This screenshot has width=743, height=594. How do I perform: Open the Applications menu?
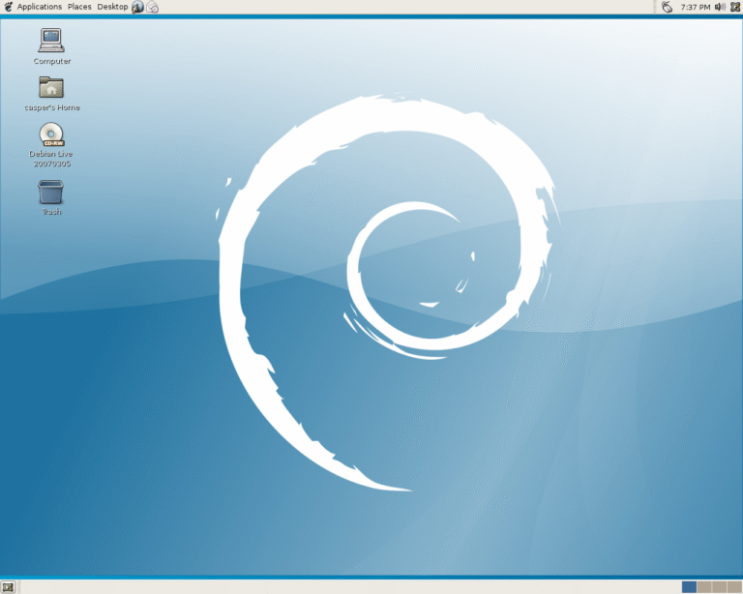[39, 7]
